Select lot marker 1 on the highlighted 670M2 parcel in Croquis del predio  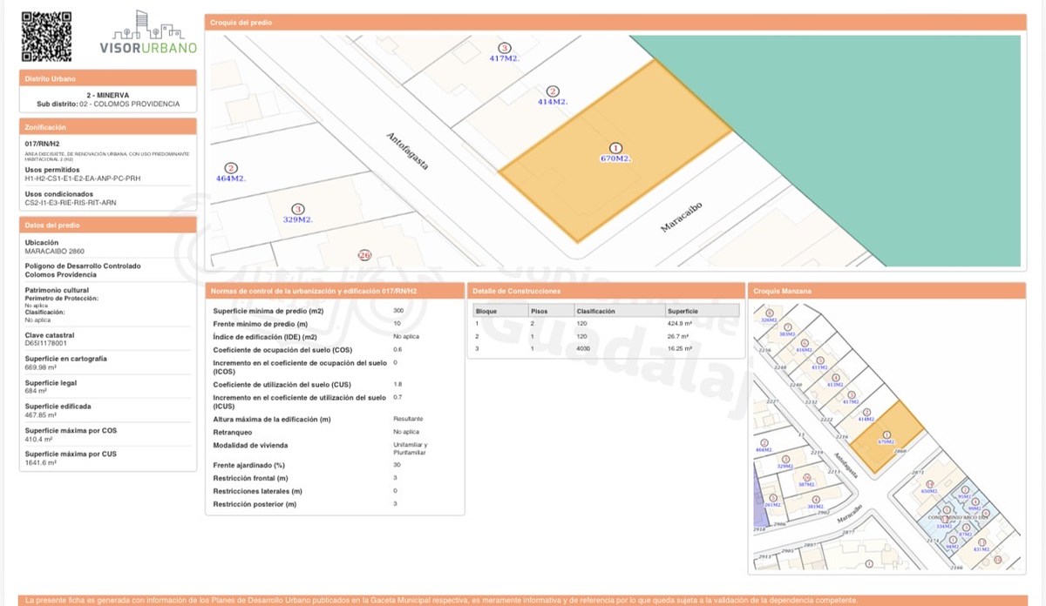615,150
